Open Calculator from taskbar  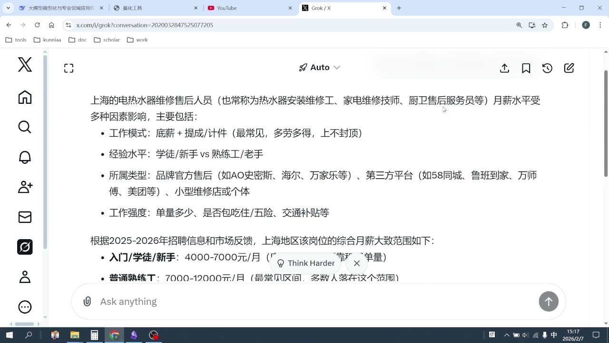coord(94,335)
